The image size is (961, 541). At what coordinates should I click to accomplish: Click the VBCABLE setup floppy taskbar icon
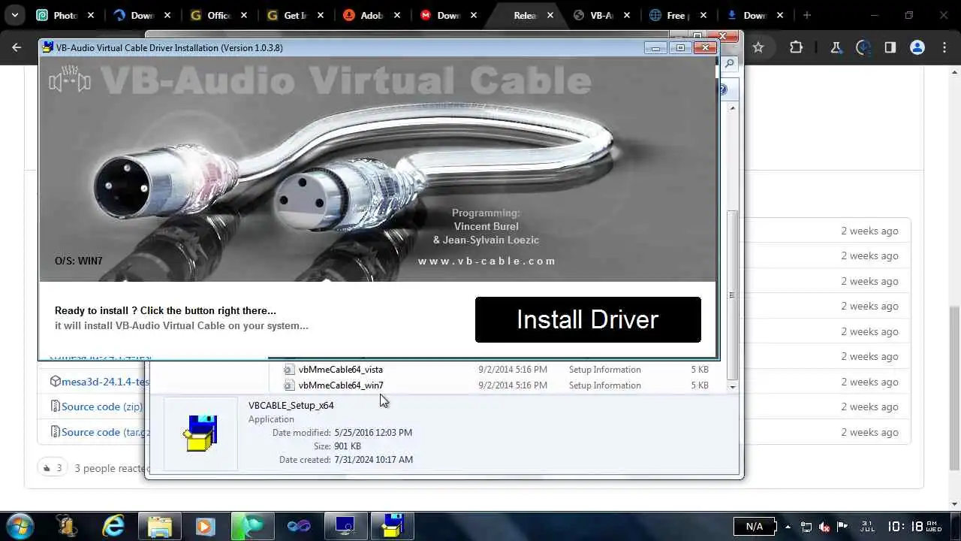click(392, 527)
